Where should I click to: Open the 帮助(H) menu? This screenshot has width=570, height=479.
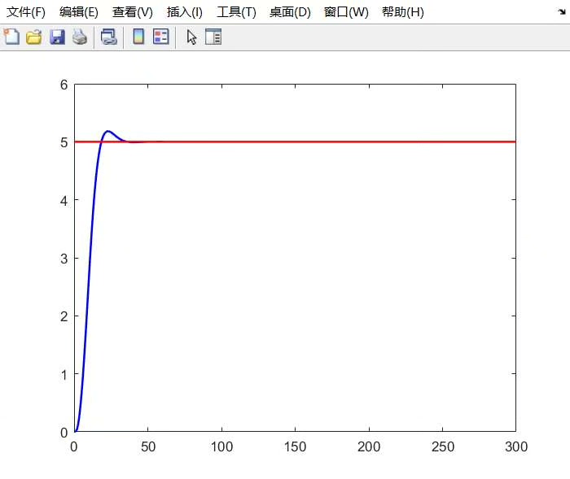pos(403,12)
